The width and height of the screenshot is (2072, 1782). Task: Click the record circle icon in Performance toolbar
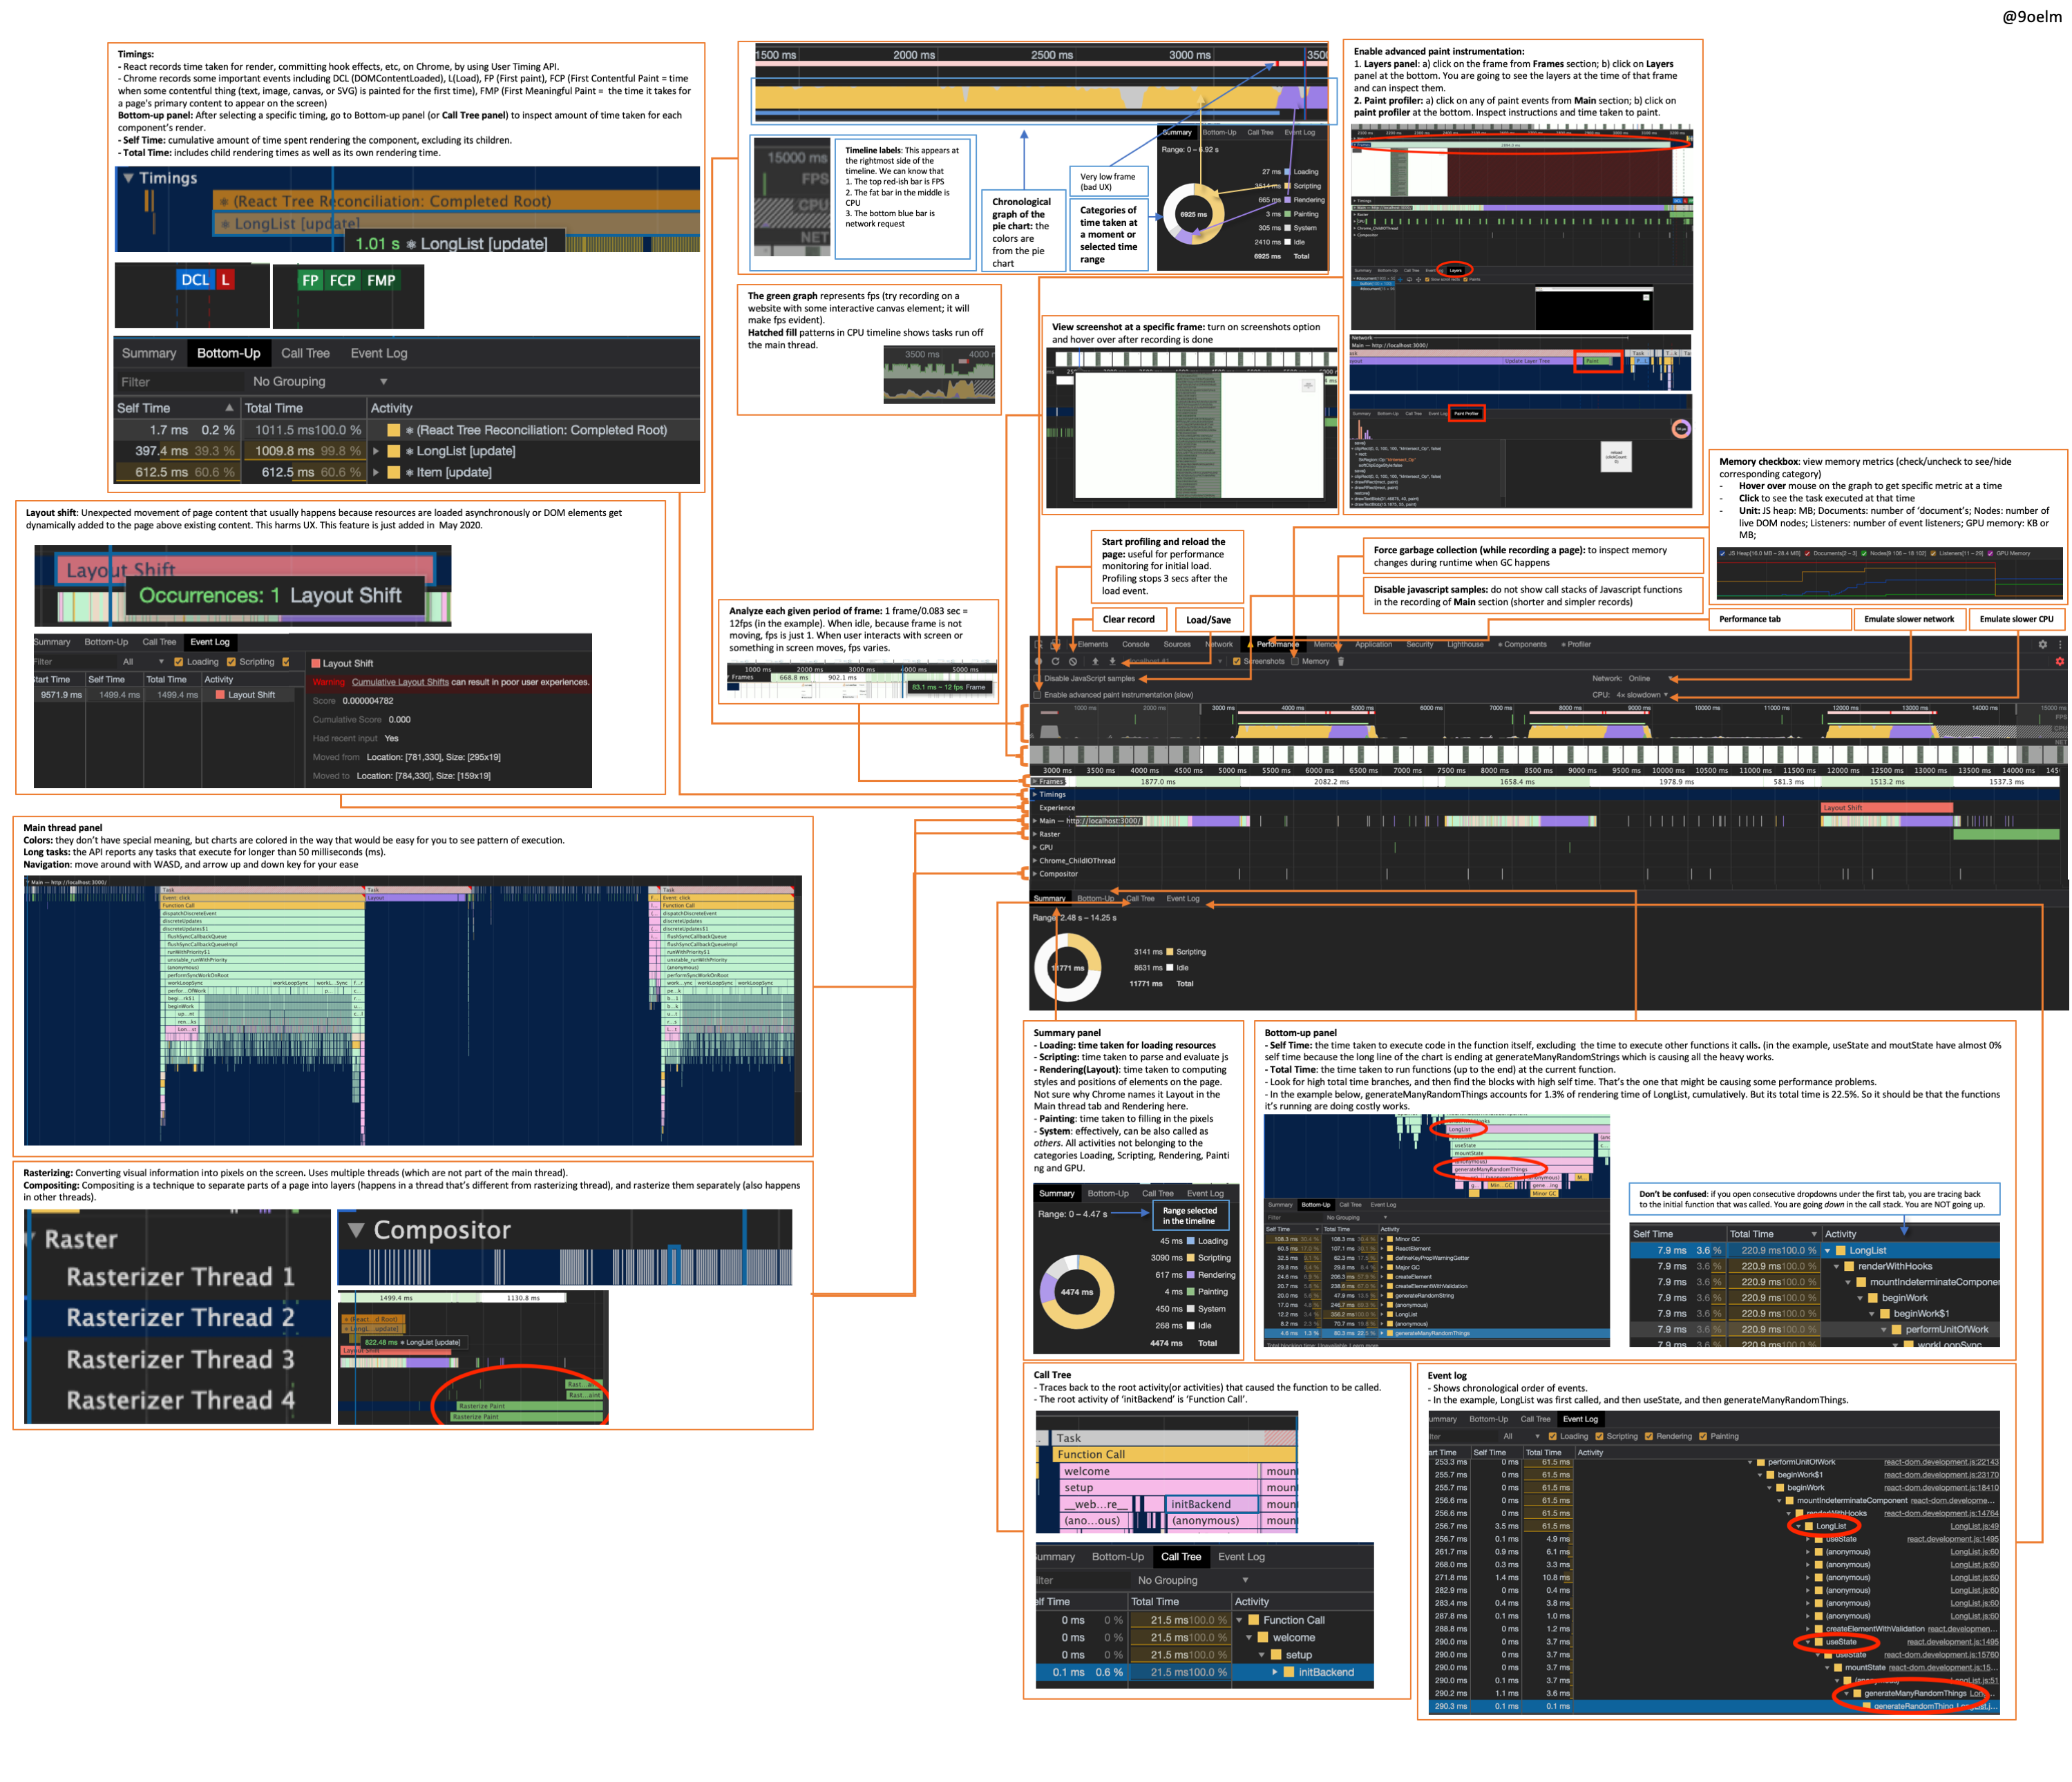1039,662
